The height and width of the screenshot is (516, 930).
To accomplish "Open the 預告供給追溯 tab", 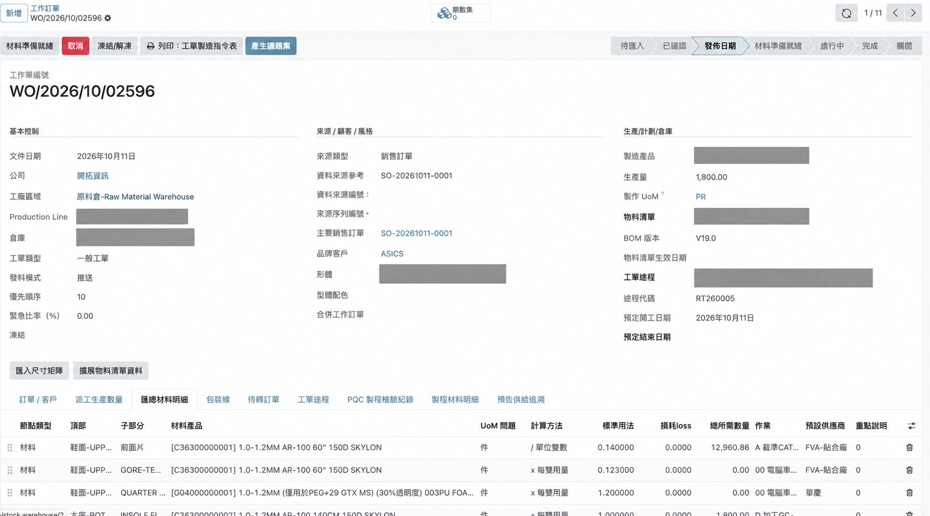I will pos(521,400).
